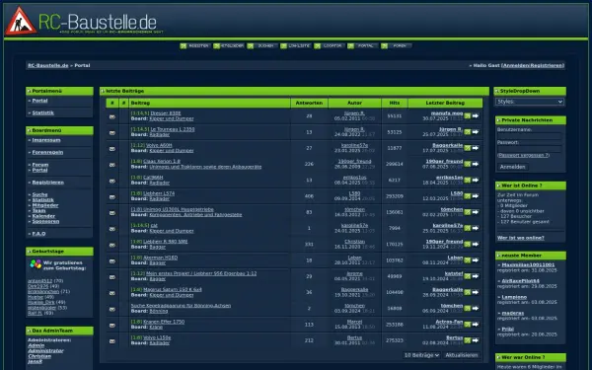592x370 pixels.
Task: Open thread Dresser 830E
Action: [166, 113]
